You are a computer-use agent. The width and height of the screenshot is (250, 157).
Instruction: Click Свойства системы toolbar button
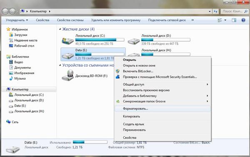pos(70,20)
